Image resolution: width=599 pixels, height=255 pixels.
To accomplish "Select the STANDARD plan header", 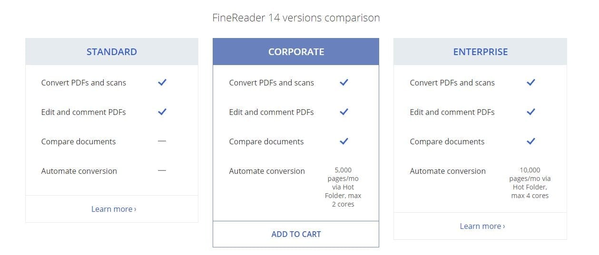I will 112,52.
